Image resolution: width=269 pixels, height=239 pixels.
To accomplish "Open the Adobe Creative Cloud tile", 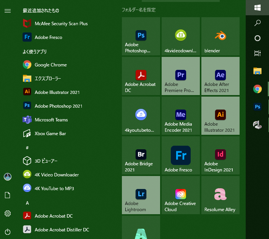I will [181, 195].
